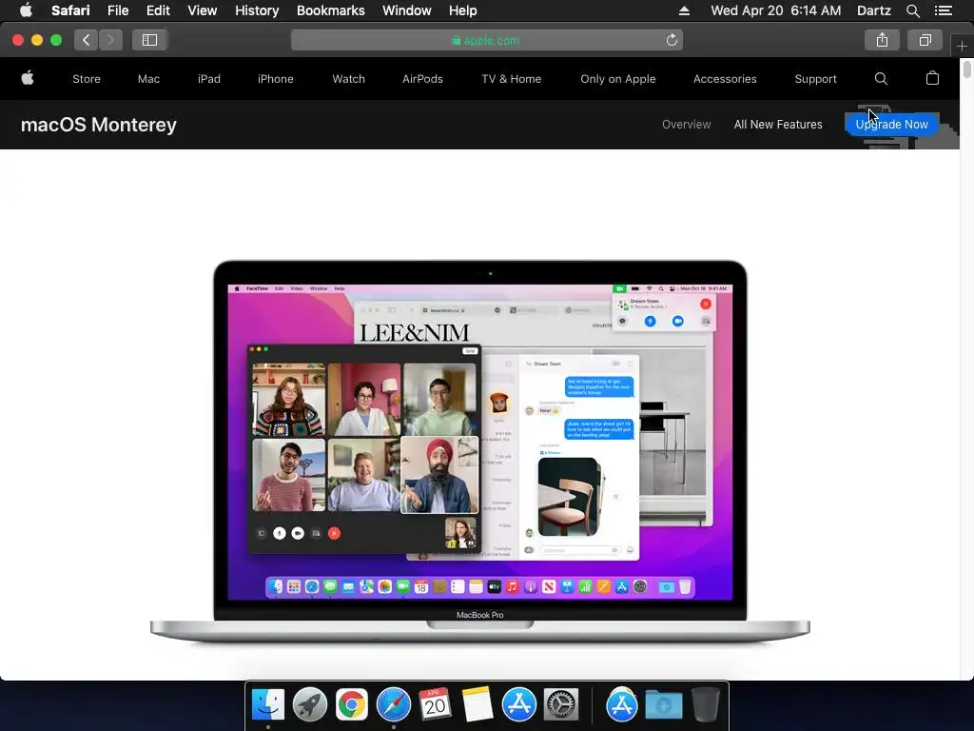Image resolution: width=974 pixels, height=731 pixels.
Task: Click the page vertical scrollbar
Action: click(x=966, y=69)
